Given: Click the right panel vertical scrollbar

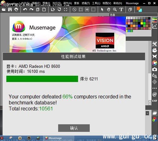Looking at the screenshot, I should click(x=150, y=72).
